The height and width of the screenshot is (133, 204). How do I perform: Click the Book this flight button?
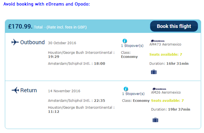pos(174,26)
